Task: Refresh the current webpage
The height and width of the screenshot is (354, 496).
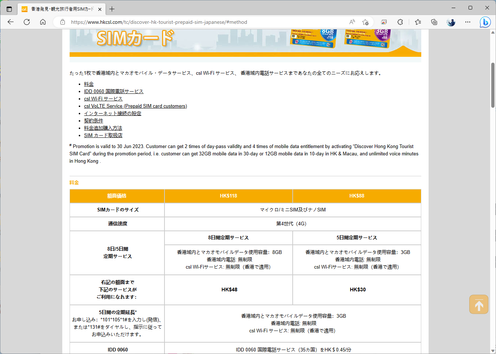Action: tap(26, 22)
